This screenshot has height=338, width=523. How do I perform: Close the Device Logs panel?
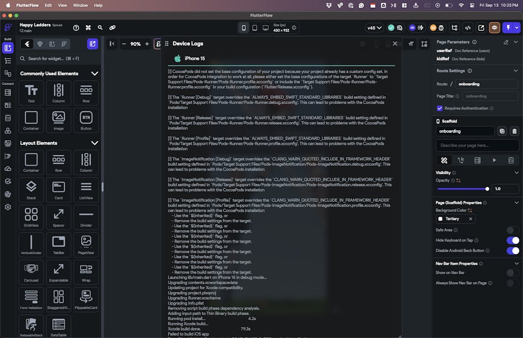395,43
